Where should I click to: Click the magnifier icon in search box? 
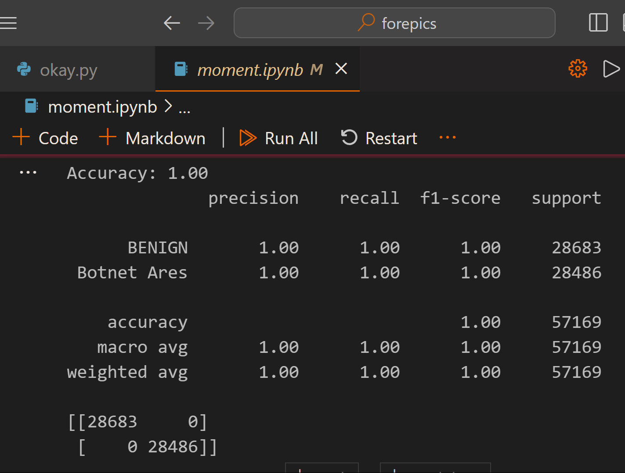366,22
